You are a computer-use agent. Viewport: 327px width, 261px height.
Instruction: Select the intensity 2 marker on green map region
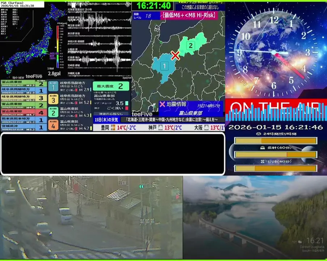190,46
